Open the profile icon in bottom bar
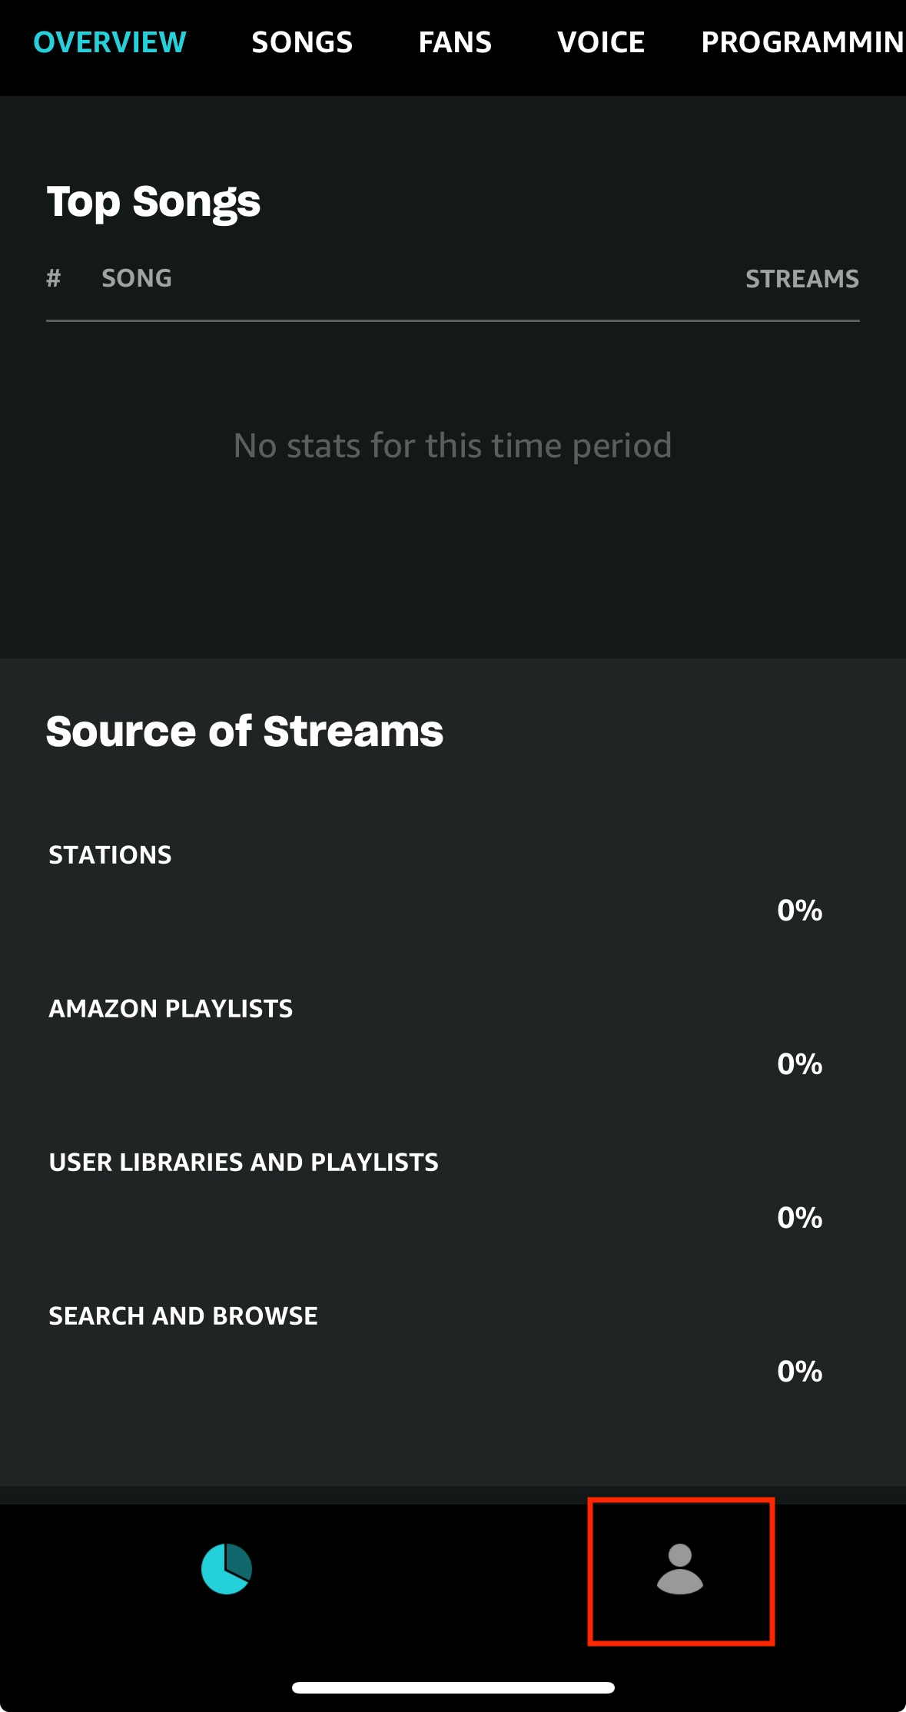Viewport: 906px width, 1712px height. click(680, 1569)
